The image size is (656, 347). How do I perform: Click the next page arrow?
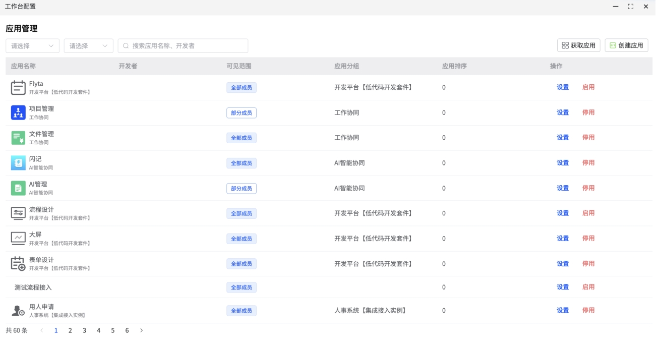click(141, 330)
